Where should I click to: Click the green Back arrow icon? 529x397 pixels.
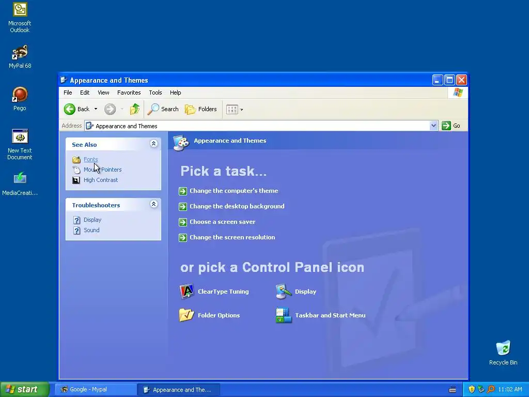click(x=70, y=109)
